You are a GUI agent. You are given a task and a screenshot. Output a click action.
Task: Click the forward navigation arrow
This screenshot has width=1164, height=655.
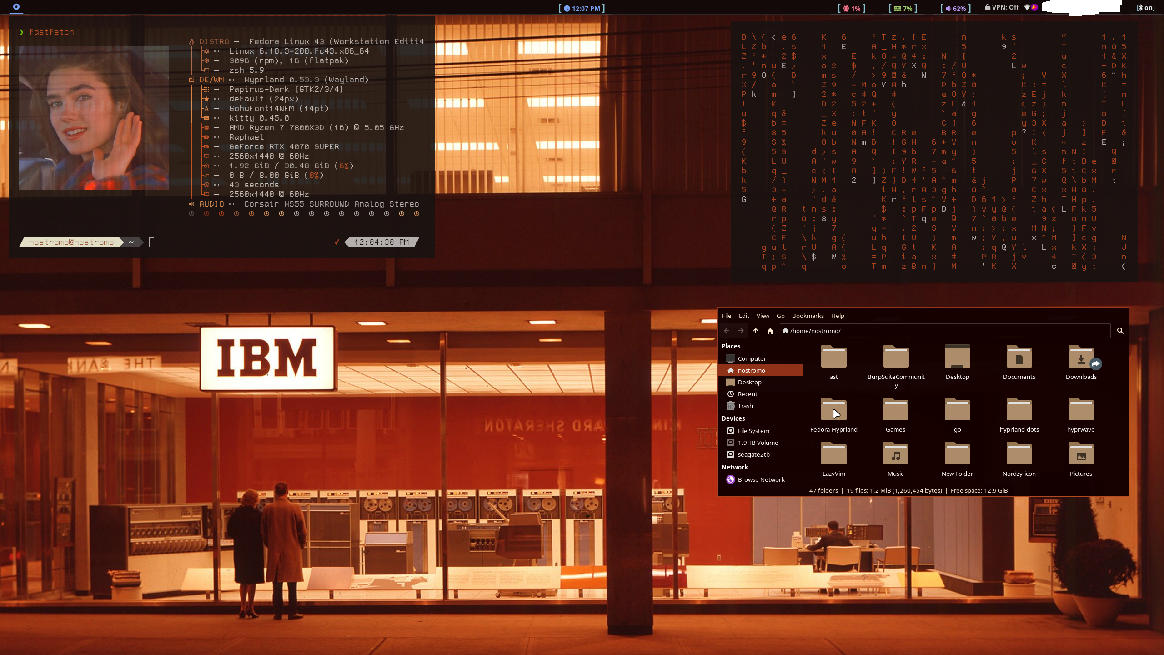point(741,331)
